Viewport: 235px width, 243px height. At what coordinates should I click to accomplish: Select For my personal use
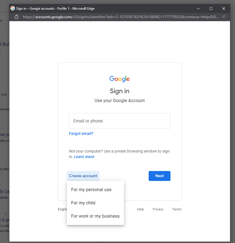91,190
